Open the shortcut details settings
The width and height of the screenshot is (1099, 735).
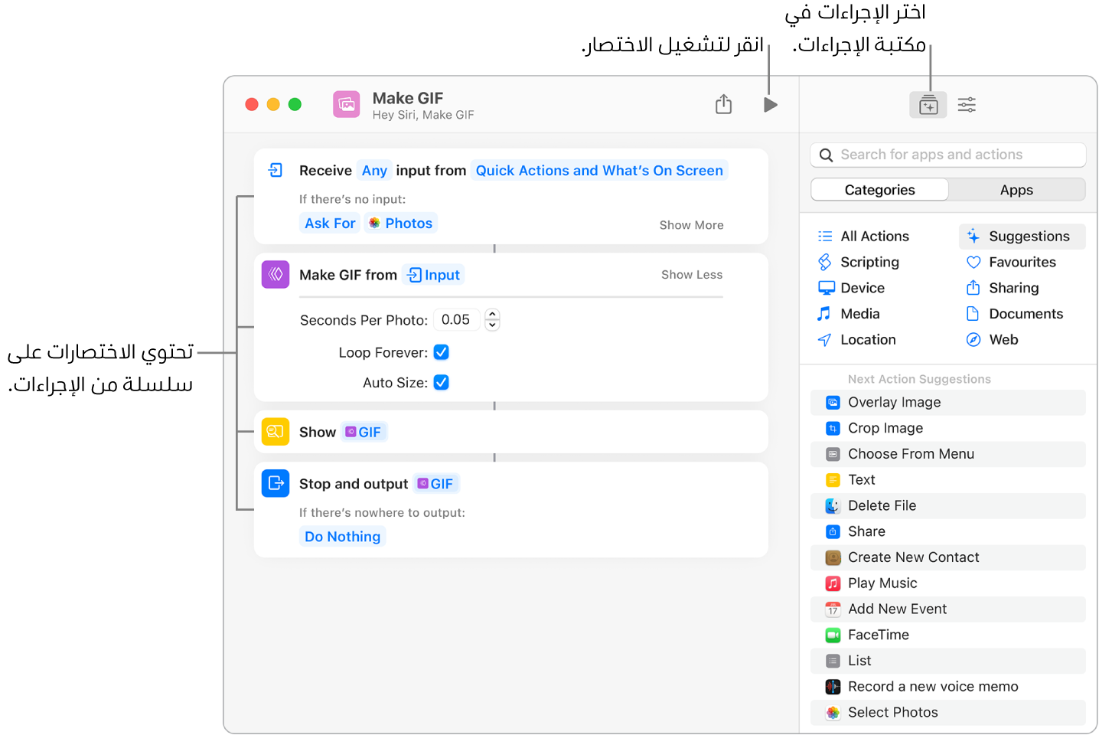(967, 104)
